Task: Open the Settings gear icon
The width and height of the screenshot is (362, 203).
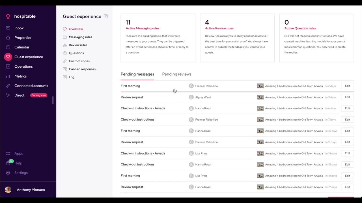Action: click(8, 173)
